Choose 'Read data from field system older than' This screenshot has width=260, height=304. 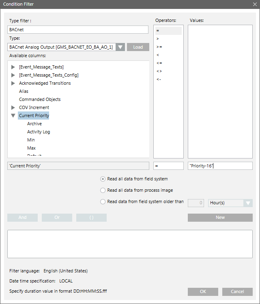pyautogui.click(x=103, y=201)
